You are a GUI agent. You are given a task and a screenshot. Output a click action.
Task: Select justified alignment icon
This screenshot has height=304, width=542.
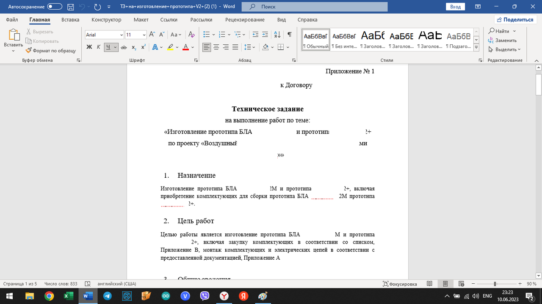pyautogui.click(x=235, y=47)
